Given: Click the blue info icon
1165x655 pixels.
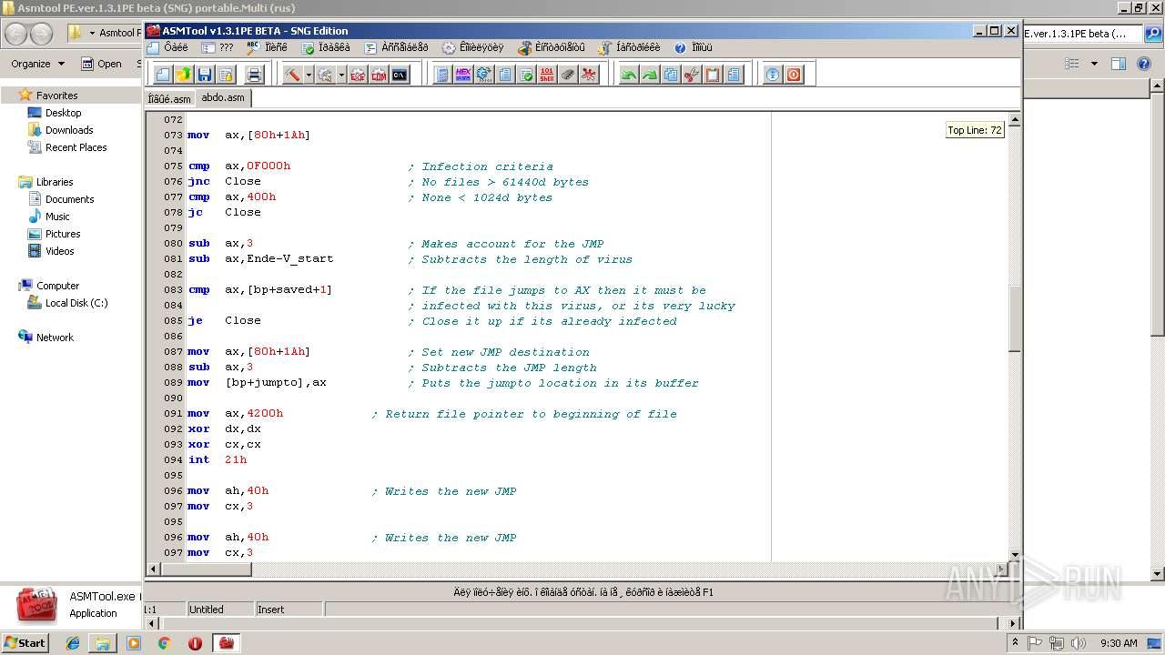Looking at the screenshot, I should pyautogui.click(x=773, y=75).
